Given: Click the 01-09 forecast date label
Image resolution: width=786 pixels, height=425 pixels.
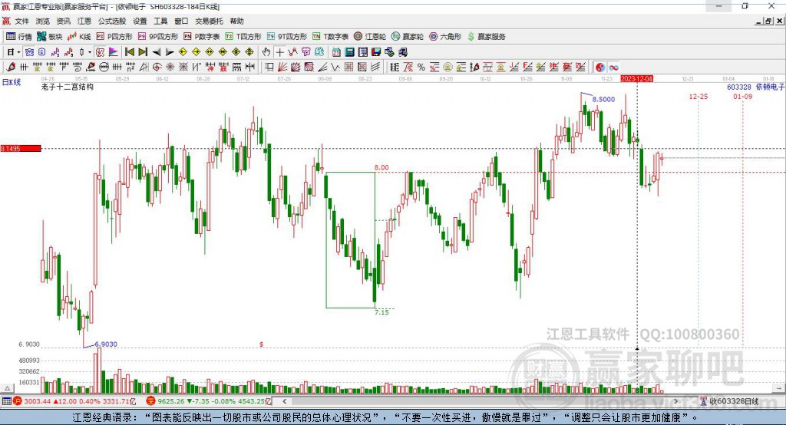Looking at the screenshot, I should click(x=742, y=96).
